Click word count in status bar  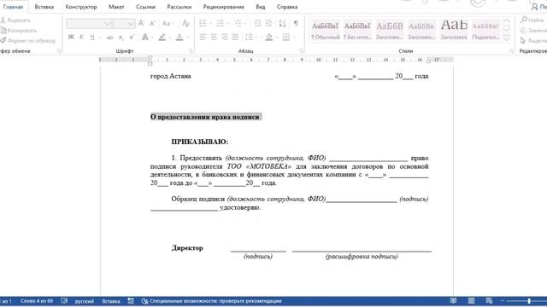[x=37, y=301]
